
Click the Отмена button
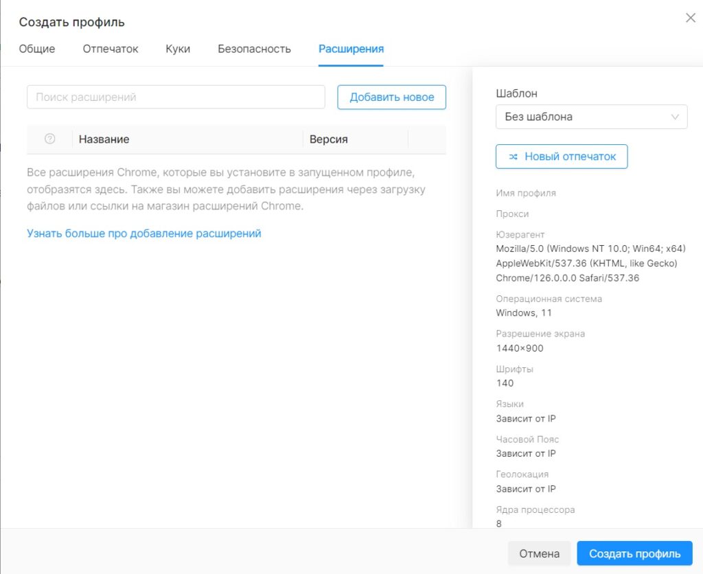[540, 553]
